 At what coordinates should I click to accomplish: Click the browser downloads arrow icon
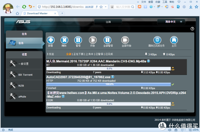[191, 7]
